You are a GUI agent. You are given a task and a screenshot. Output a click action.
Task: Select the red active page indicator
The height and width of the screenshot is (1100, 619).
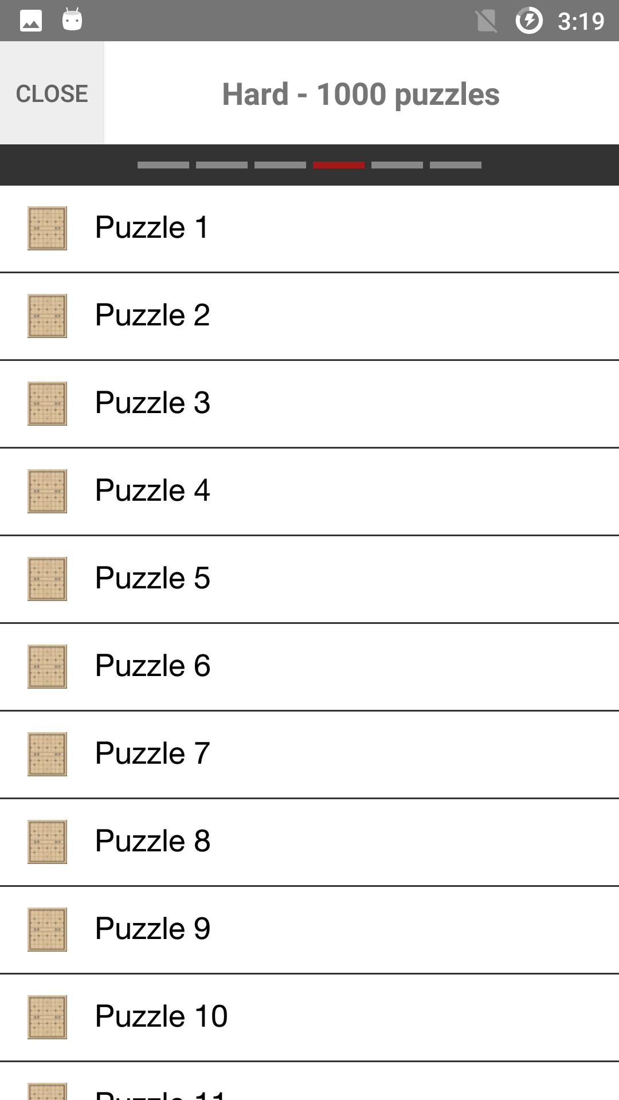pyautogui.click(x=339, y=165)
